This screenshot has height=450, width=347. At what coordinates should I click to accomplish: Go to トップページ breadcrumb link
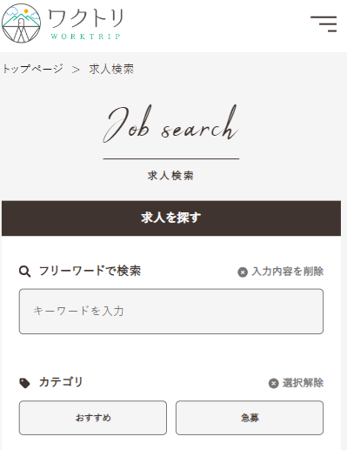pos(33,69)
